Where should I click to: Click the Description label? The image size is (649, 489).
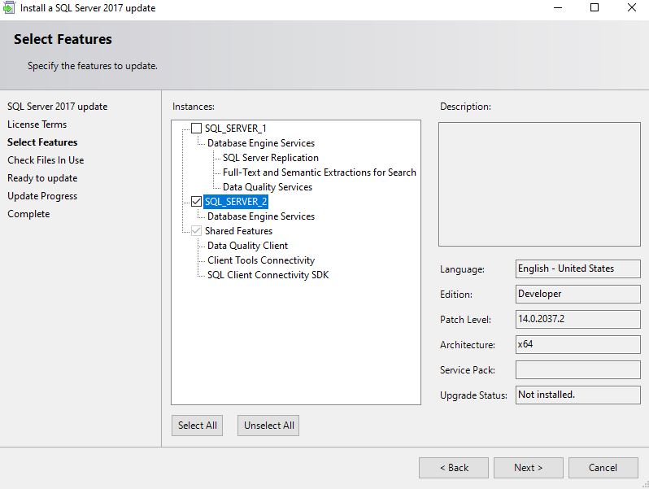pyautogui.click(x=465, y=107)
